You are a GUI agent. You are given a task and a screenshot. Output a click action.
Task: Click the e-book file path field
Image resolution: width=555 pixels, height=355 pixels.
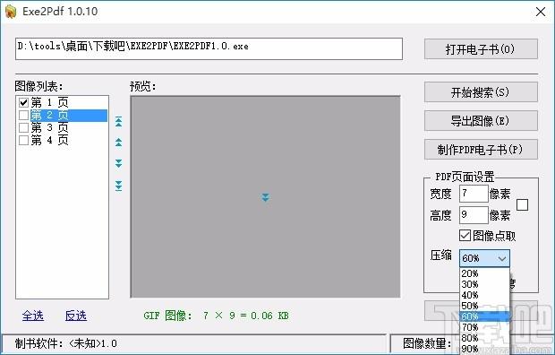coord(209,48)
